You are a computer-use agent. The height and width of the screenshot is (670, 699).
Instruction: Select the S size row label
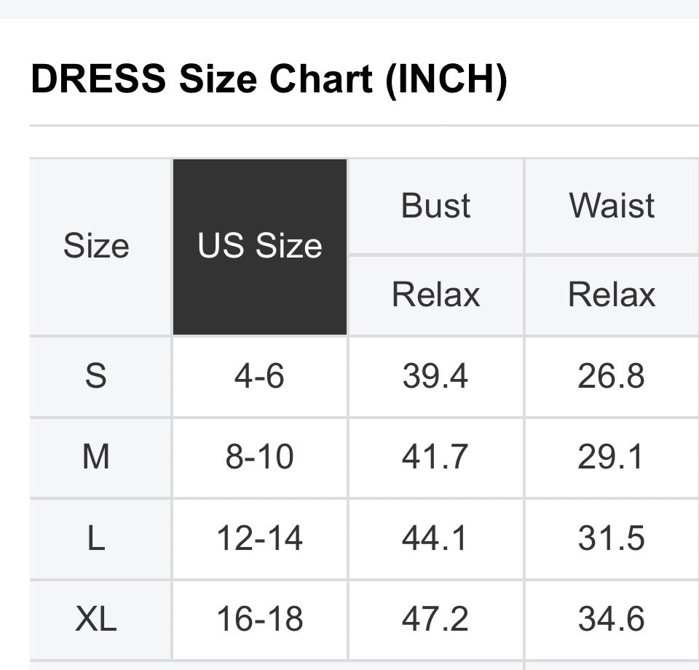[x=96, y=377]
